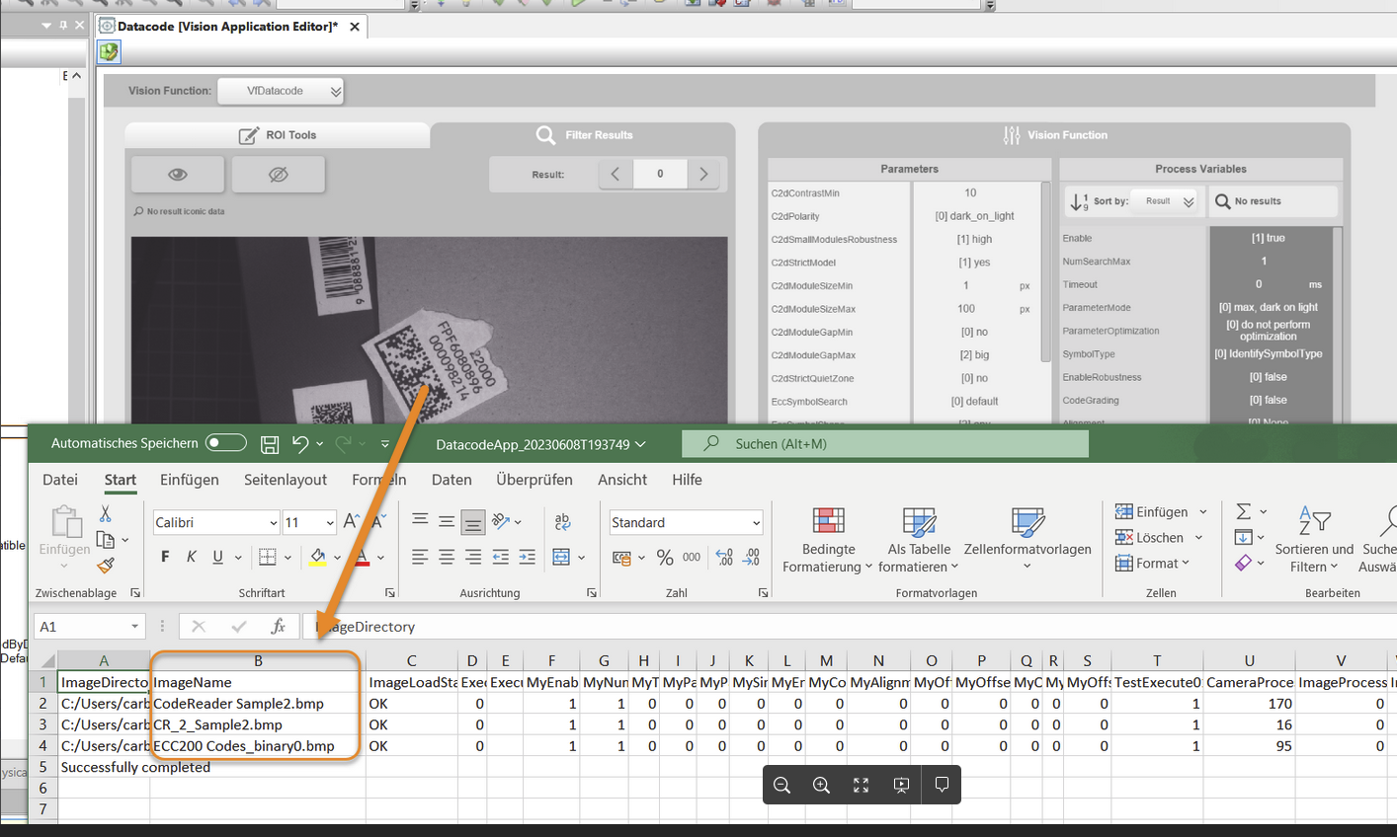Hide result iconic data with crossed-eye button
1397x837 pixels.
[x=279, y=175]
